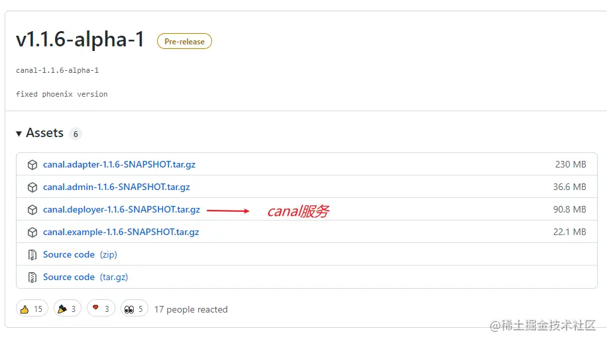Collapse the Assets disclosure triangle
The image size is (607, 343).
click(x=19, y=134)
